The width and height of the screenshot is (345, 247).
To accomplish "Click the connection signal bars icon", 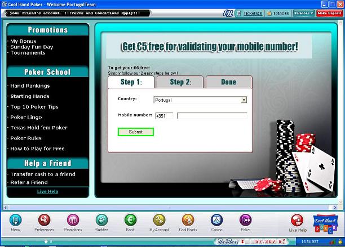I will [332, 241].
